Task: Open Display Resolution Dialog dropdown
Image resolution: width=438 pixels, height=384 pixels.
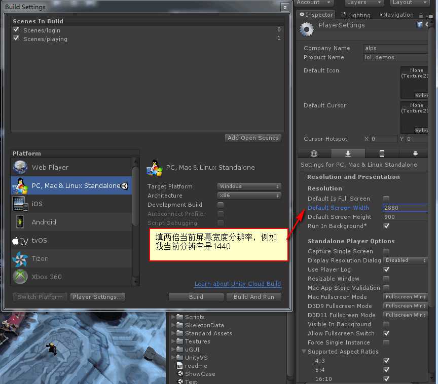Action: tap(406, 260)
